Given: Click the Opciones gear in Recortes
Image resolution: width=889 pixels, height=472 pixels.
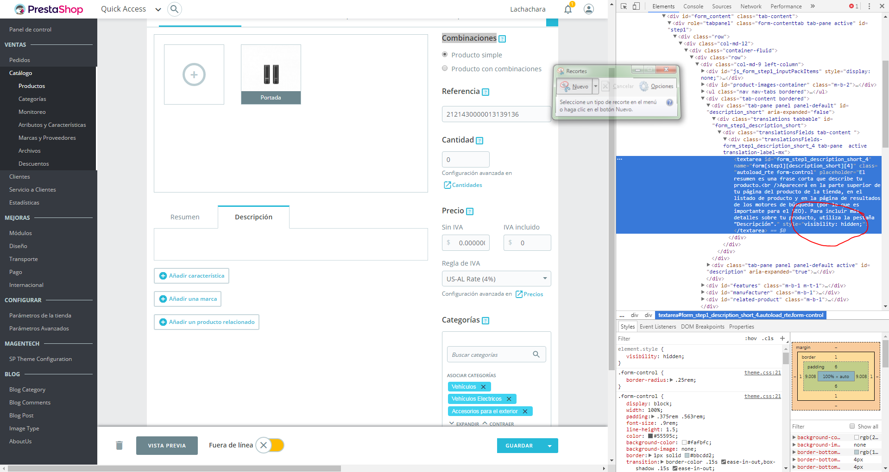Looking at the screenshot, I should [644, 86].
